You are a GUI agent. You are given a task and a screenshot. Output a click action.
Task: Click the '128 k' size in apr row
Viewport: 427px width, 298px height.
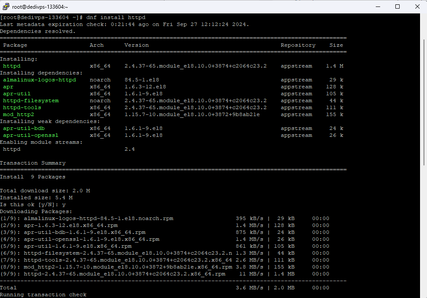pyautogui.click(x=335, y=87)
